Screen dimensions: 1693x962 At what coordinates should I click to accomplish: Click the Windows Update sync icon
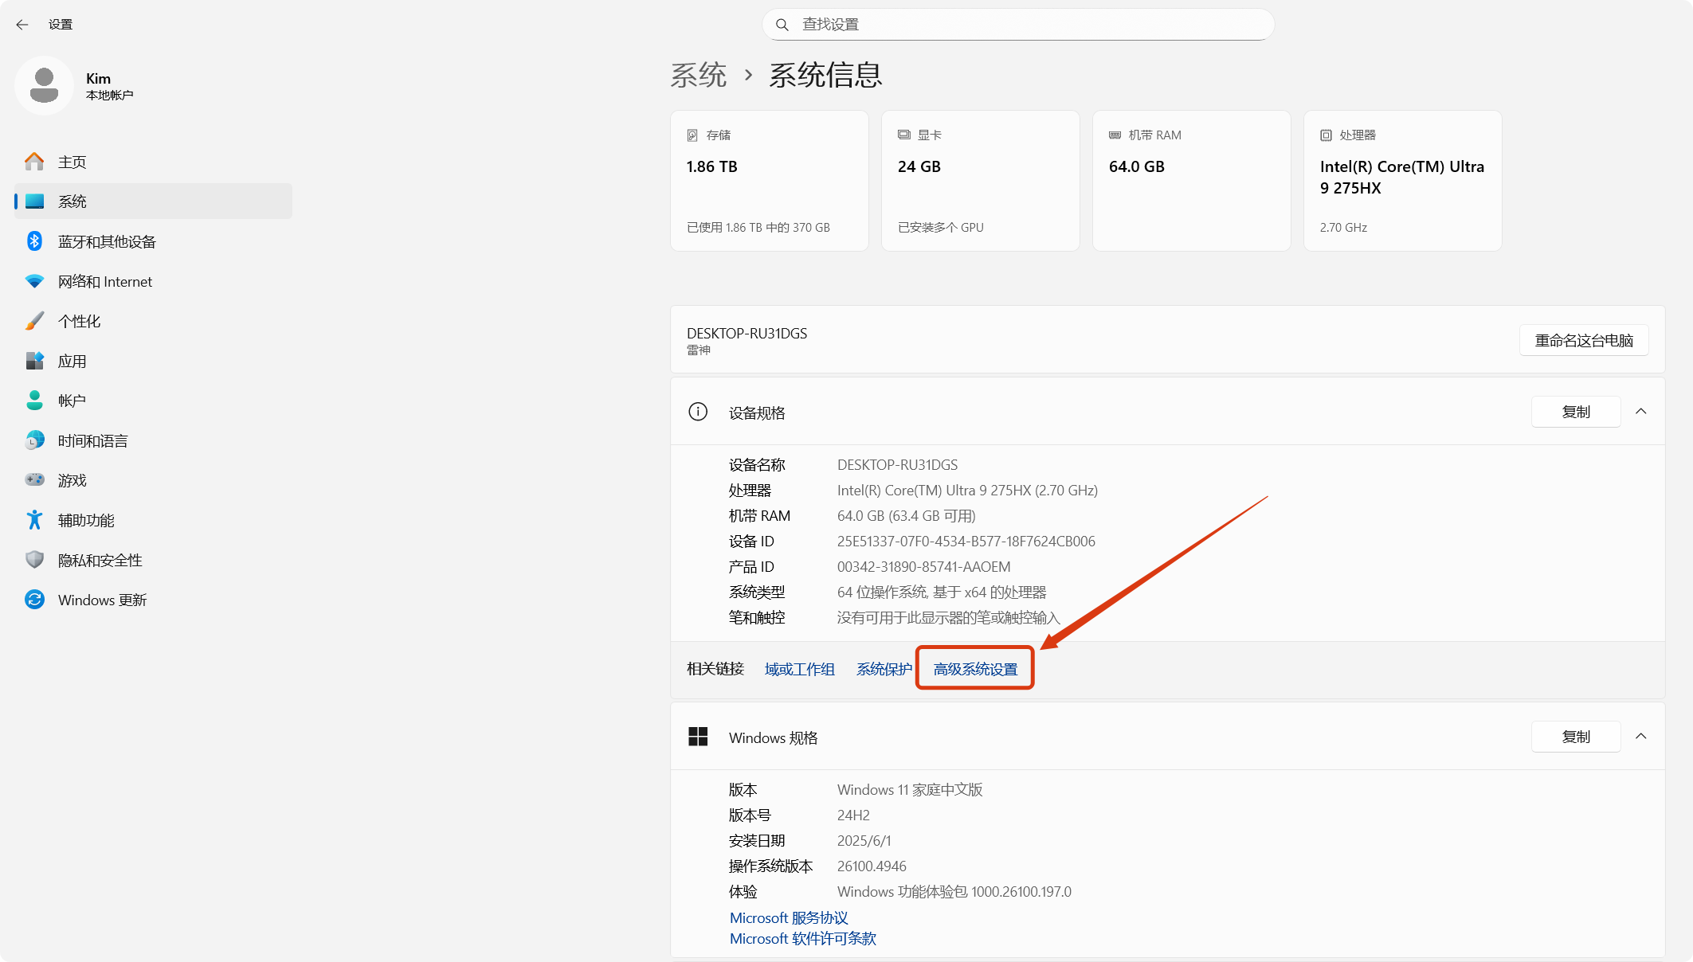click(x=34, y=600)
